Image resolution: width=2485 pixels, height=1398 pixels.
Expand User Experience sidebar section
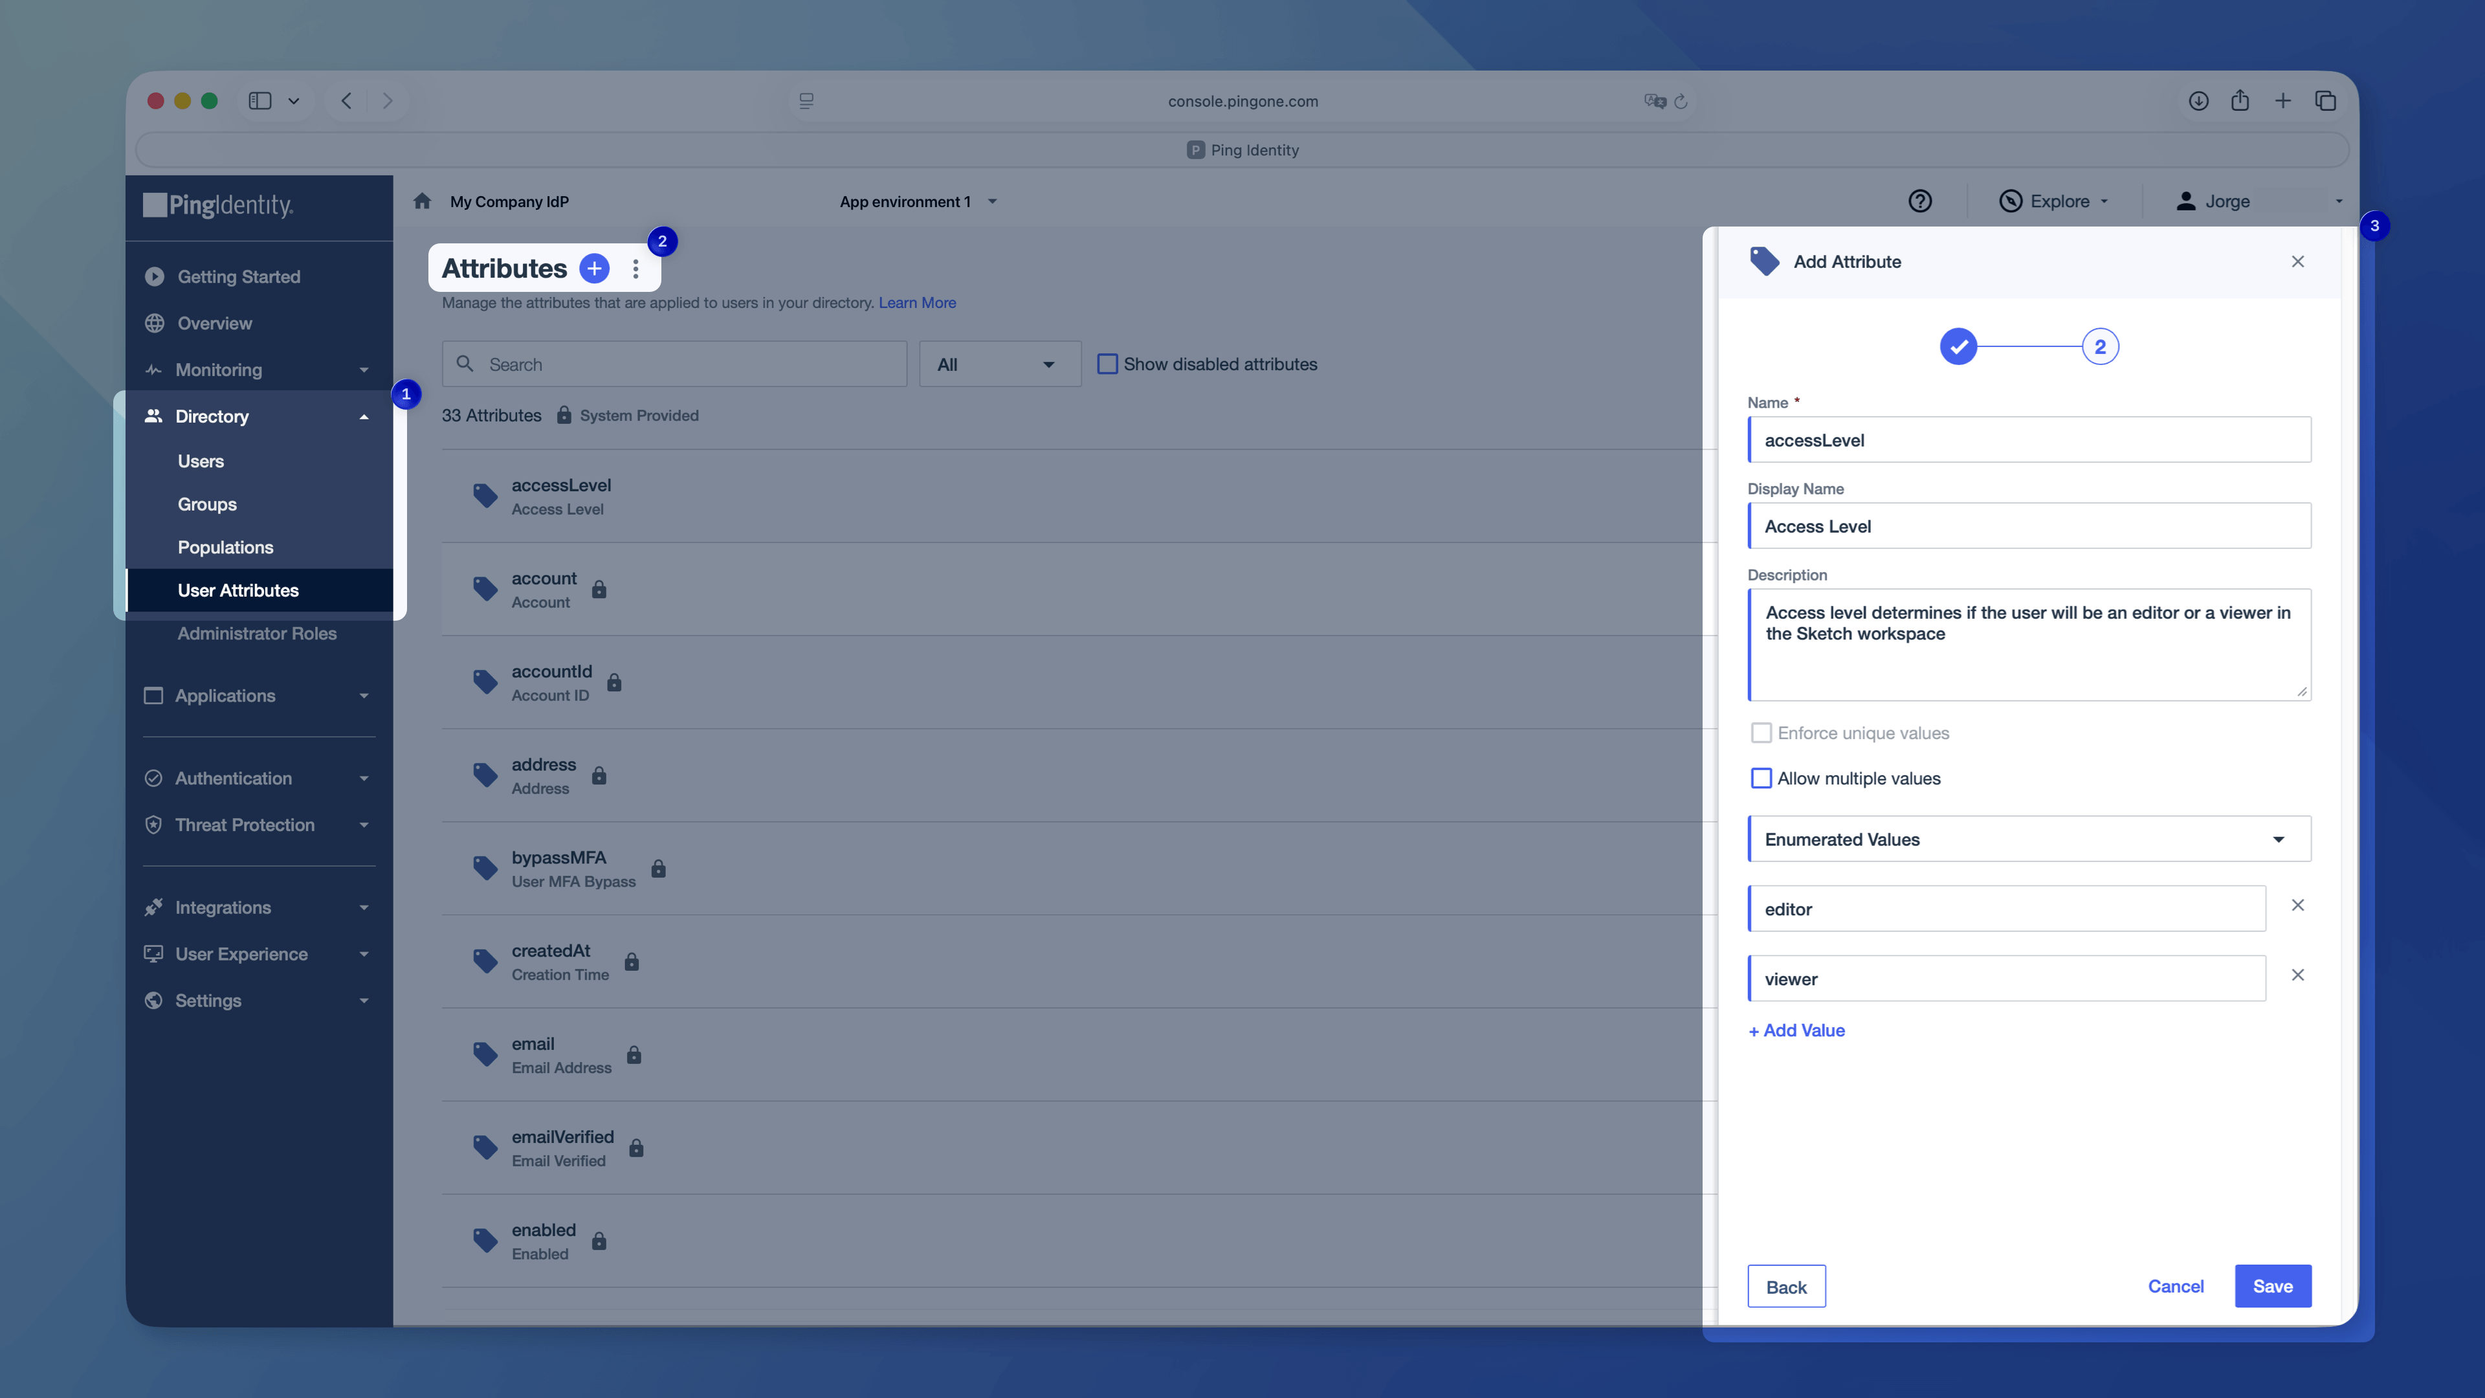[259, 954]
